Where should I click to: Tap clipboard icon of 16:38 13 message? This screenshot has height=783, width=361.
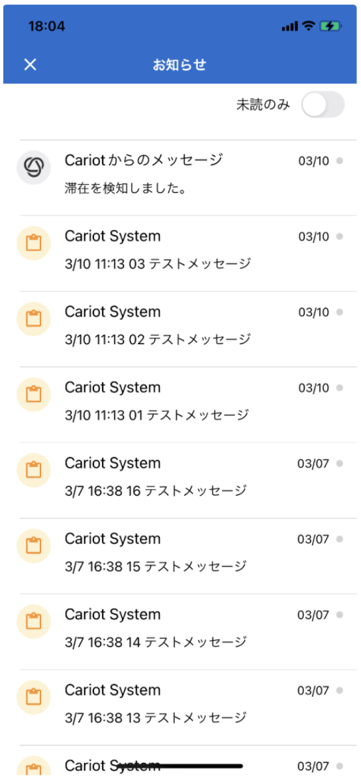tap(34, 697)
